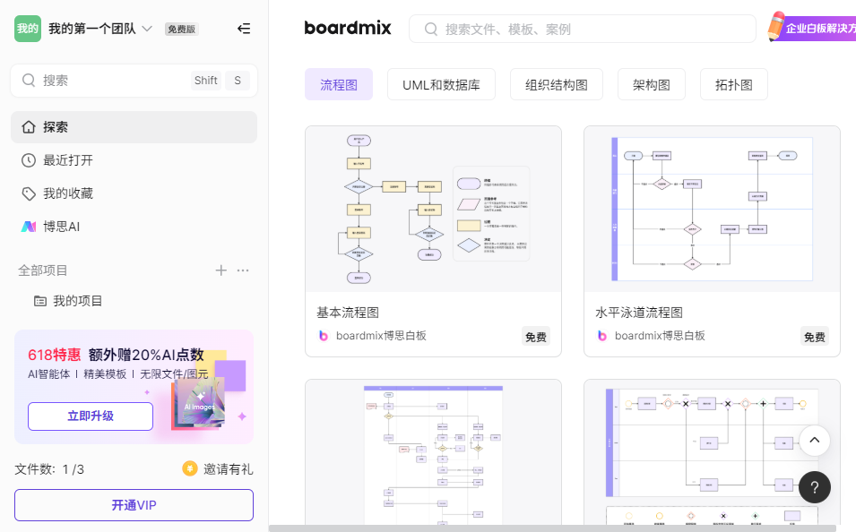Click the clock icon beside 最近打开
The width and height of the screenshot is (856, 532).
[x=29, y=160]
